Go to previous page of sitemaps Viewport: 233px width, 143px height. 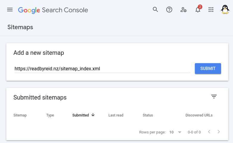point(209,132)
